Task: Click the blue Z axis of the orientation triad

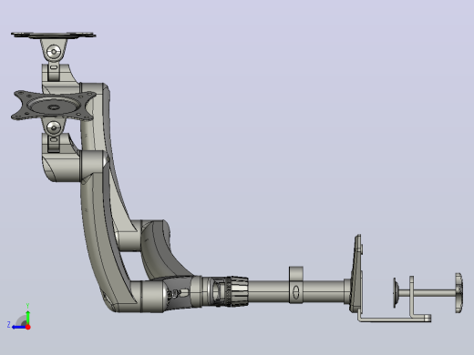Action: (x=18, y=327)
